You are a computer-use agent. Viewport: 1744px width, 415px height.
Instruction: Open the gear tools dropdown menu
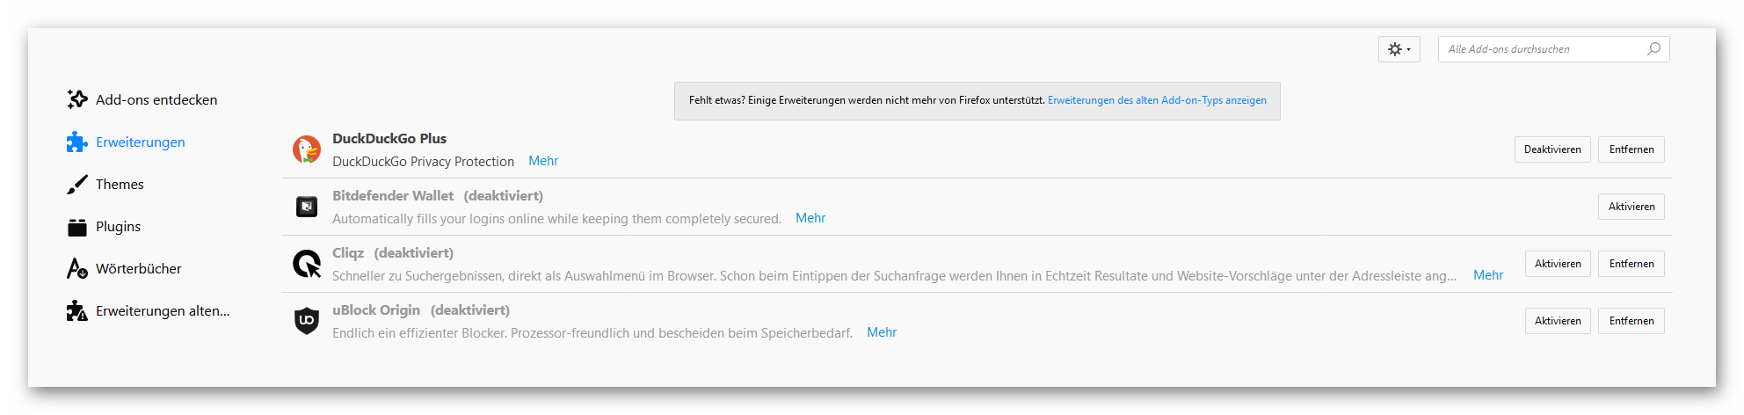(1399, 49)
